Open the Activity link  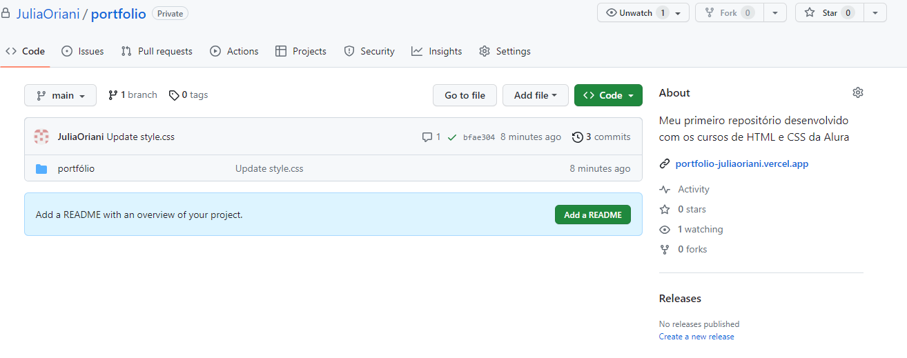[694, 189]
